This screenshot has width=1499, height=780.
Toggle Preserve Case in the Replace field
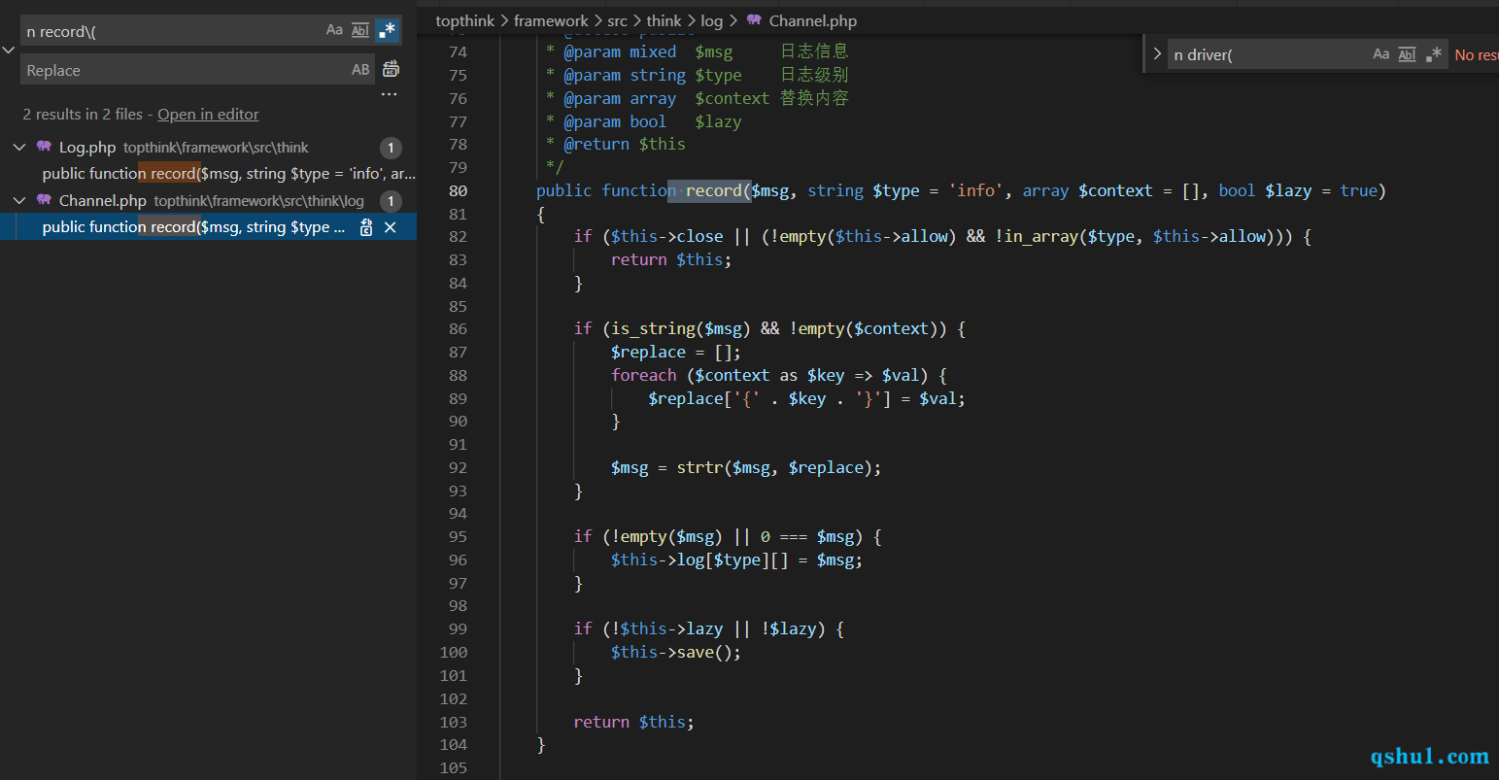coord(360,70)
